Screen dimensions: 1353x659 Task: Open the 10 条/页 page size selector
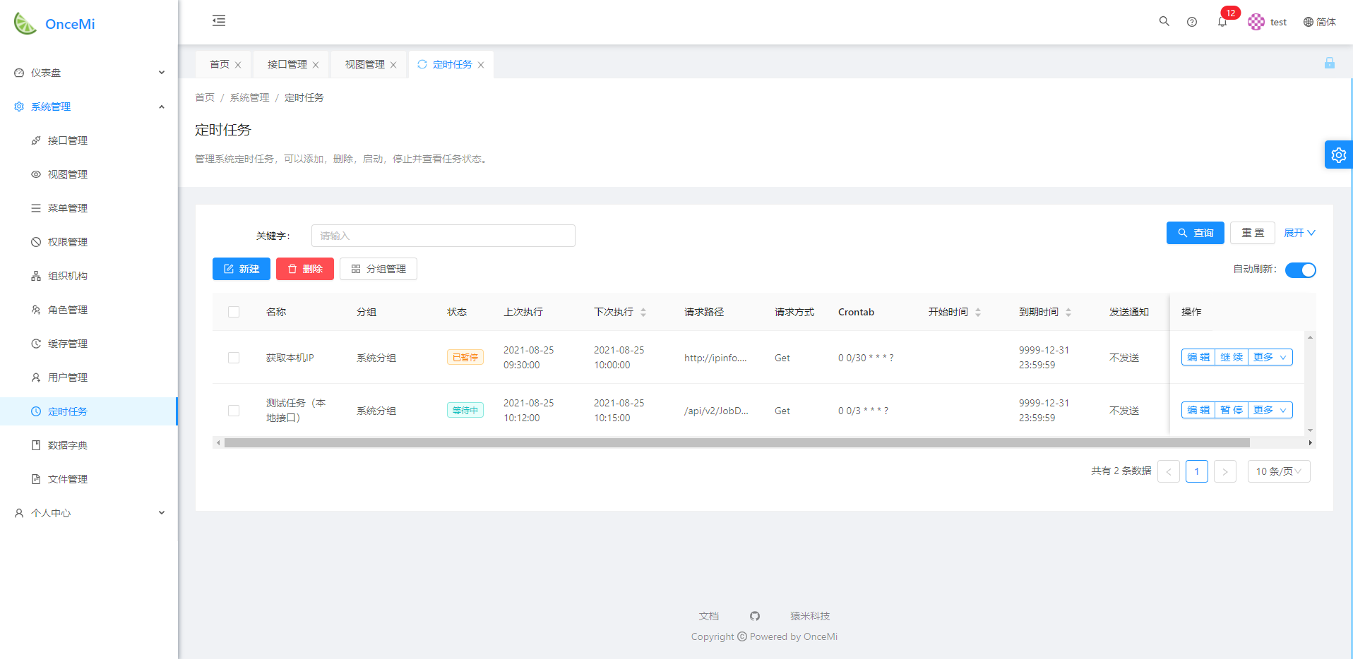(1278, 471)
